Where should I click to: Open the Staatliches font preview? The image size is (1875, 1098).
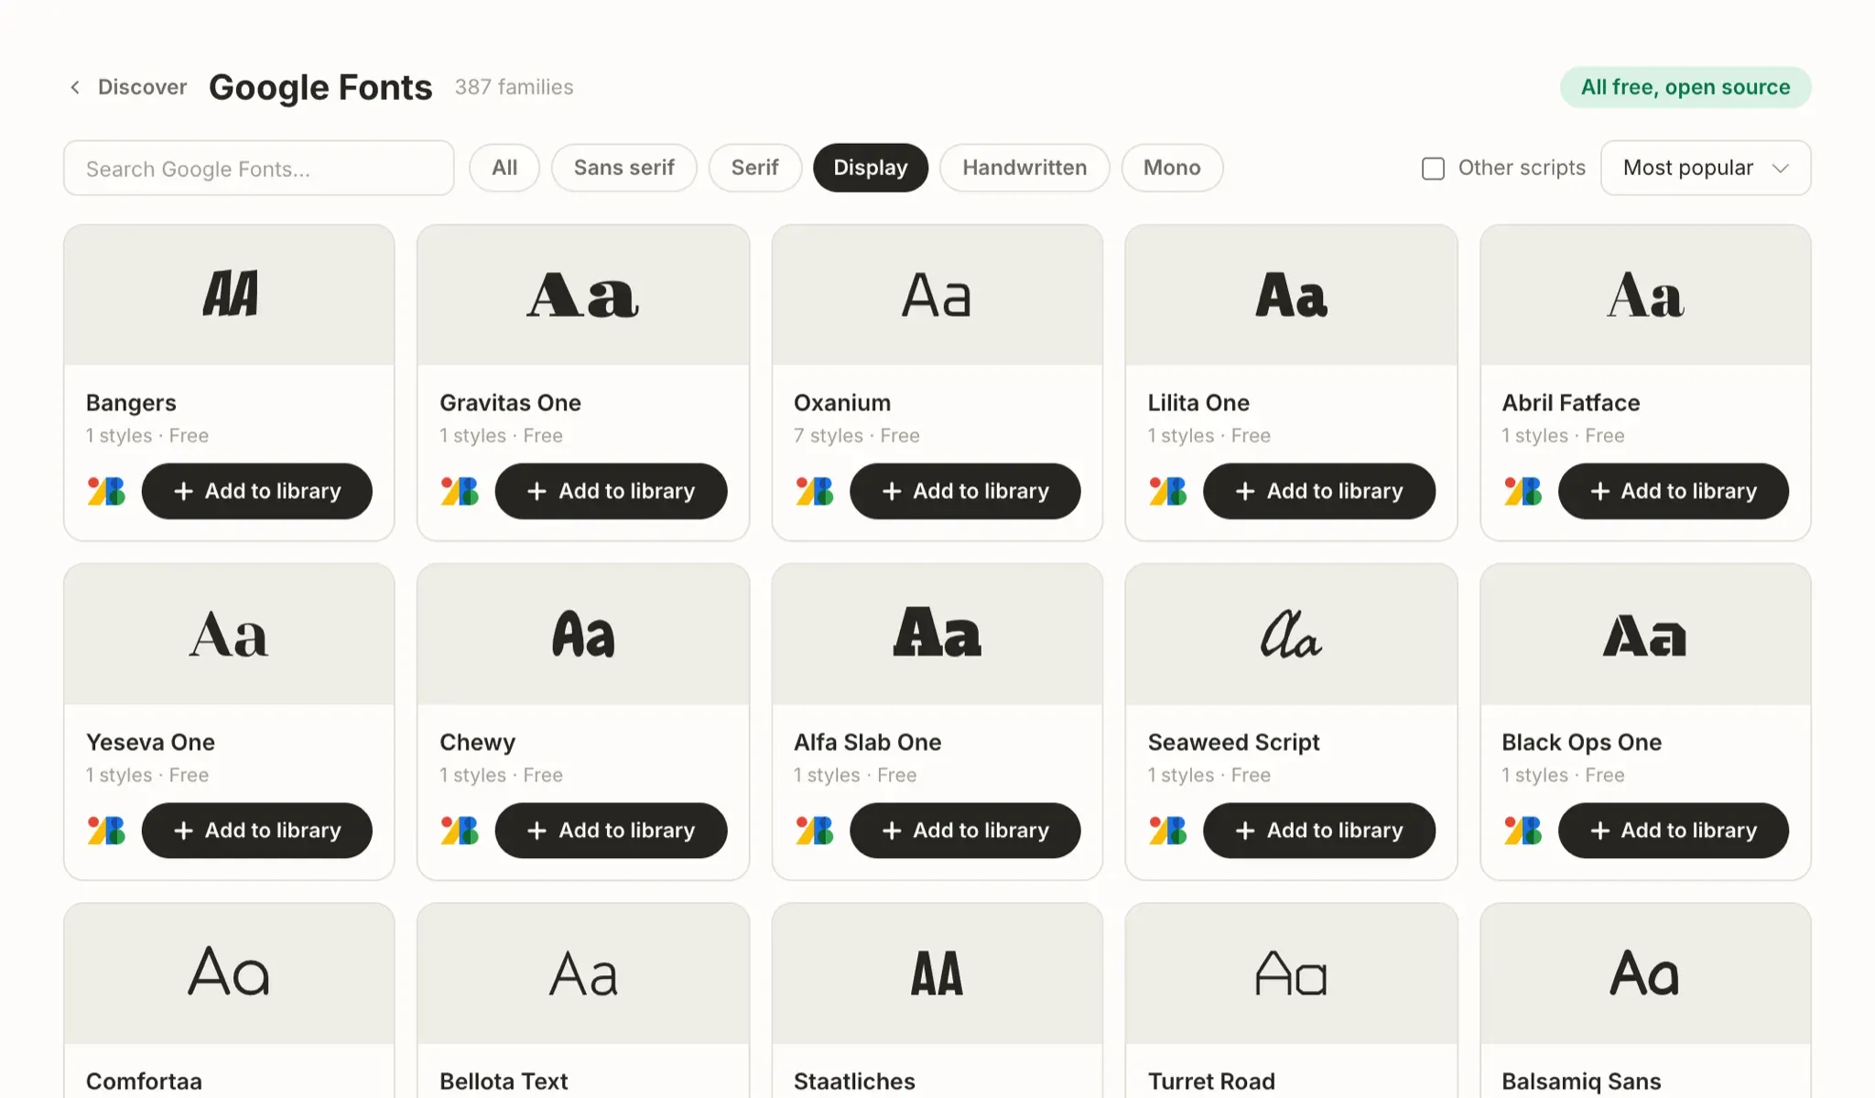[x=937, y=973]
